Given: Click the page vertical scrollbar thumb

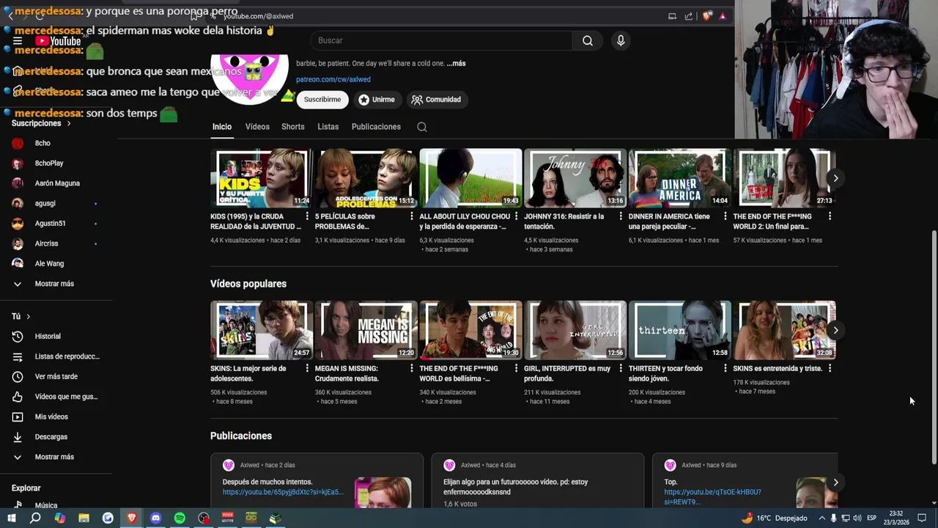Looking at the screenshot, I should (934, 347).
